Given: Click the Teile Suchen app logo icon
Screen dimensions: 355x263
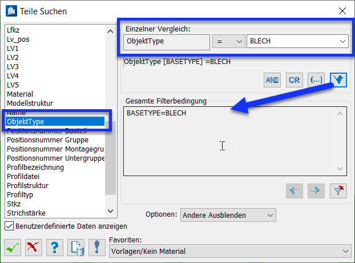Looking at the screenshot, I should (x=11, y=11).
